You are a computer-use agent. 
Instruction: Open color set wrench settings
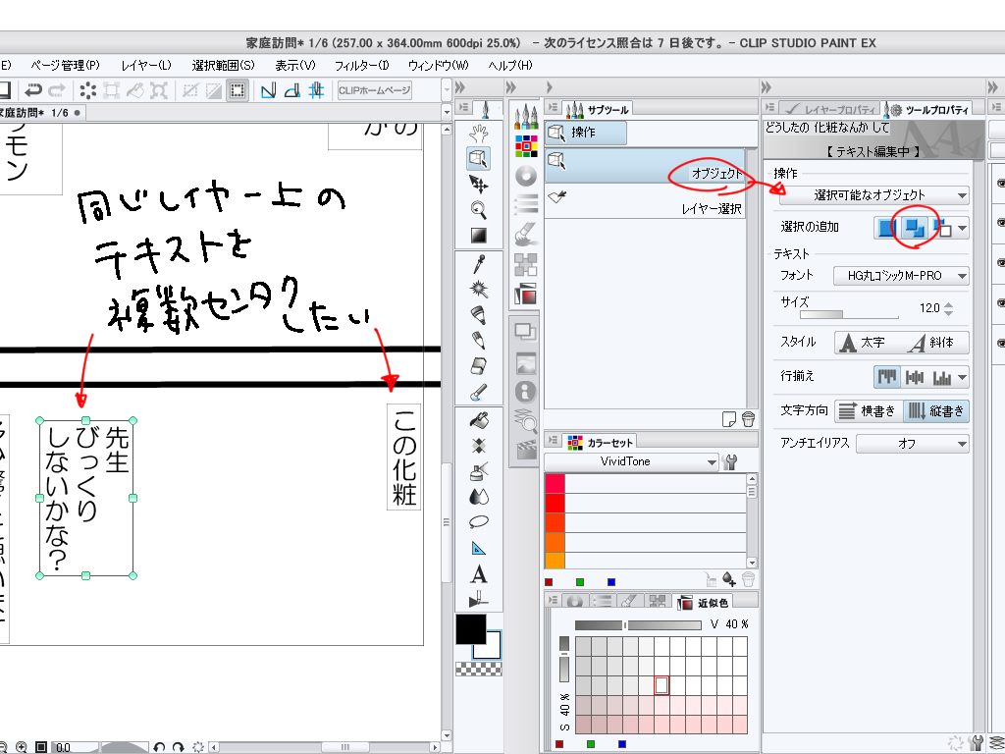coord(729,461)
